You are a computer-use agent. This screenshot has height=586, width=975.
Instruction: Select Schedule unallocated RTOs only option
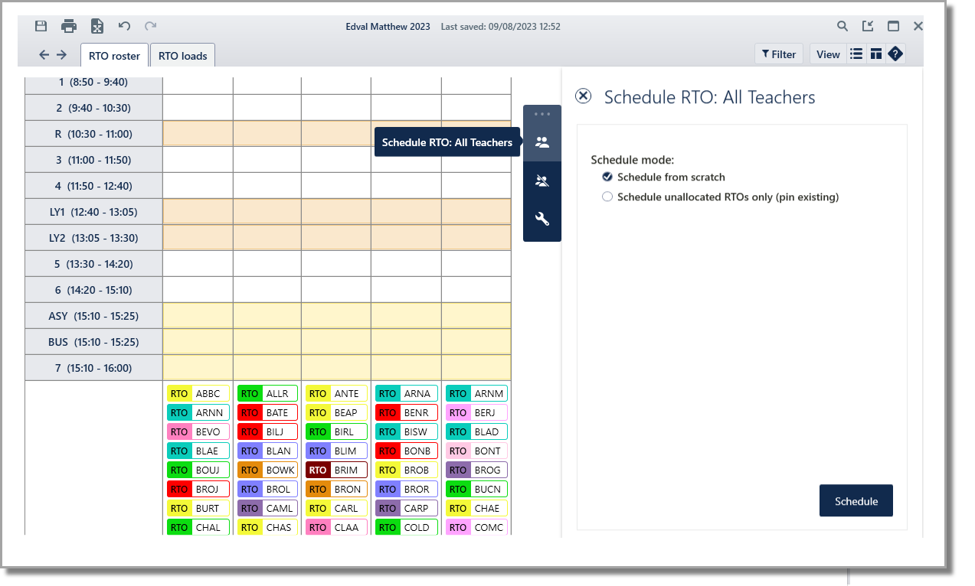720,197
